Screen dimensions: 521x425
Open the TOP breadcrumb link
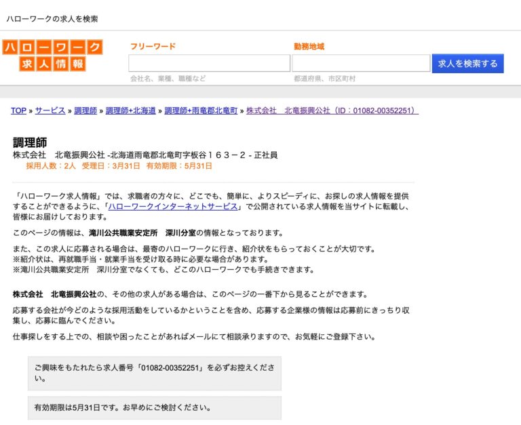pyautogui.click(x=18, y=110)
